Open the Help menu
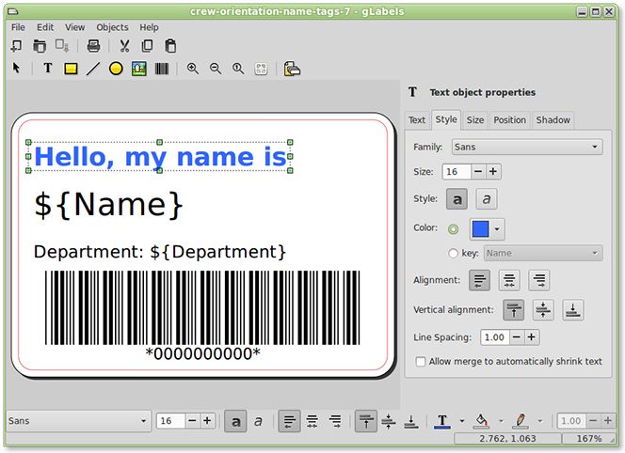Image resolution: width=625 pixels, height=453 pixels. tap(149, 27)
